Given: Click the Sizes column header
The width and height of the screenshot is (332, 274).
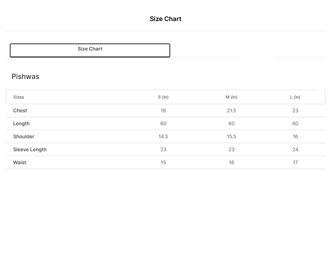Looking at the screenshot, I should click(x=19, y=97).
